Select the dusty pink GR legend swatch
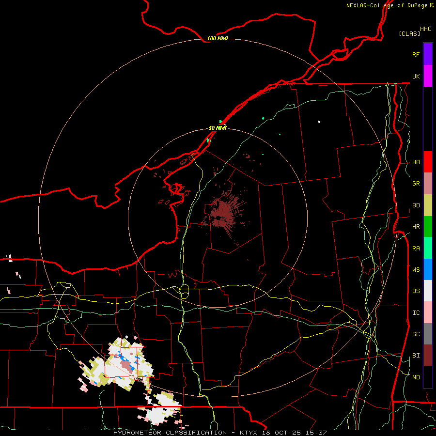436x436 pixels. [x=428, y=184]
